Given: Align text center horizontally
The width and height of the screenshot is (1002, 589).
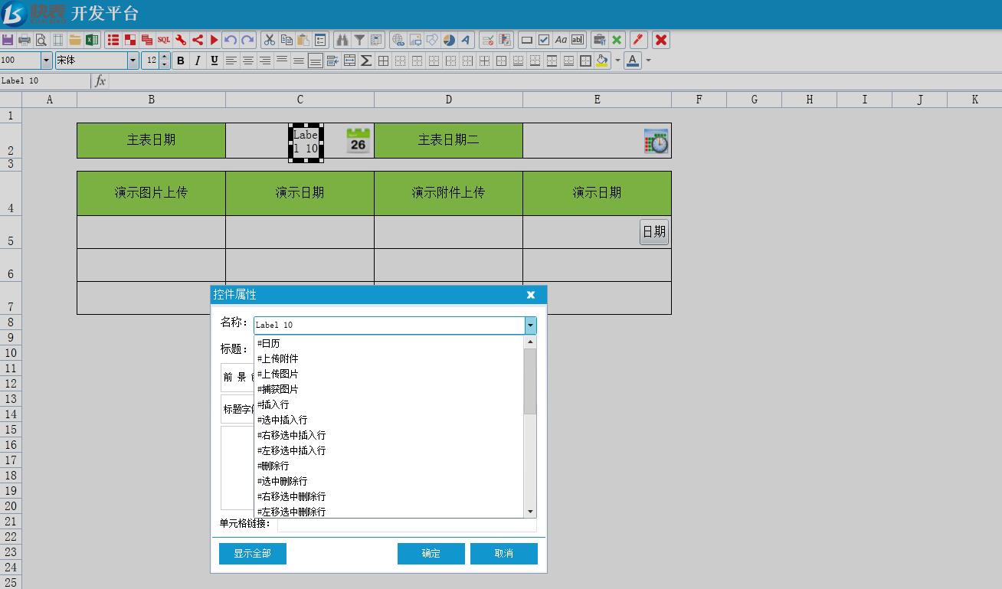Looking at the screenshot, I should pos(248,61).
